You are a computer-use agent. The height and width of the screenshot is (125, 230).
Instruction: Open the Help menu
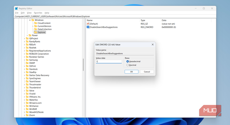(47, 13)
